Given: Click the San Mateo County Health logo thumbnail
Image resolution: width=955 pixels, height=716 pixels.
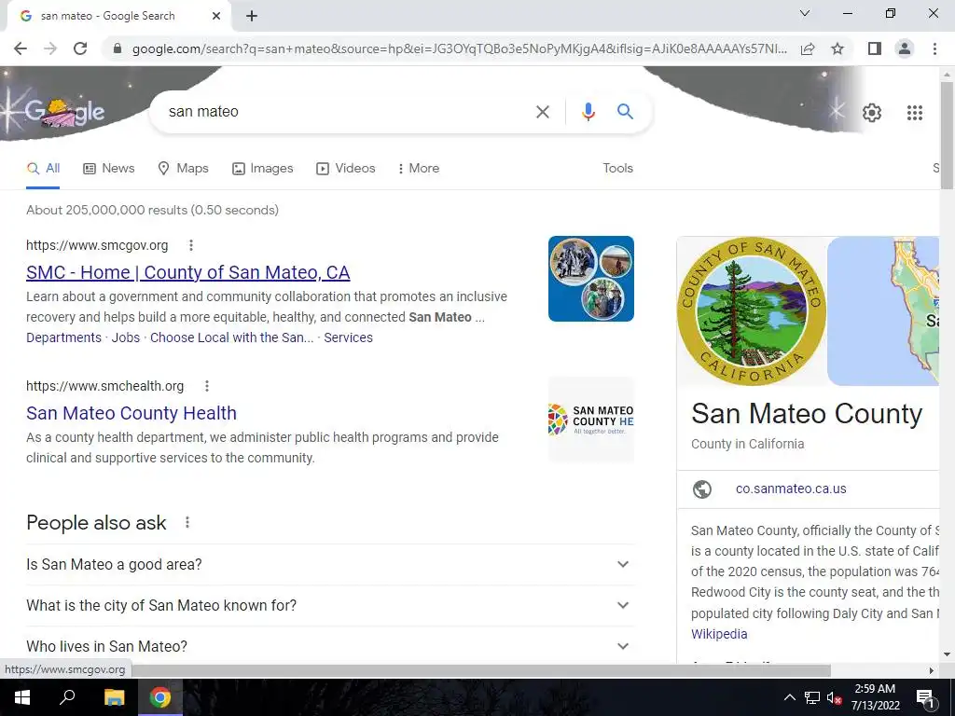Looking at the screenshot, I should coord(590,420).
